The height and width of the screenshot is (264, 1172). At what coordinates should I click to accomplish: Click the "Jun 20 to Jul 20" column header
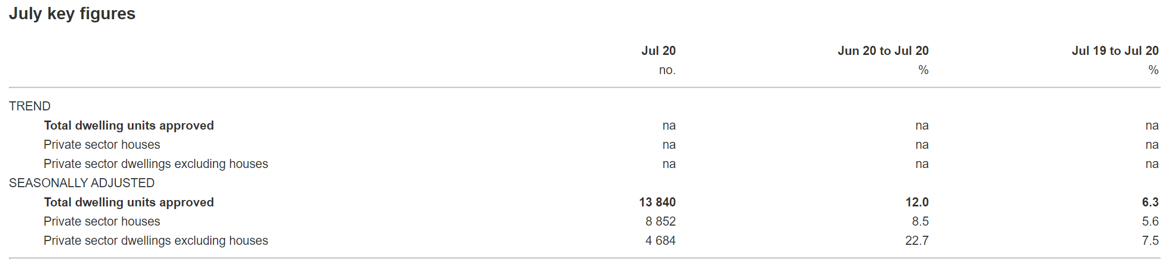[x=883, y=51]
